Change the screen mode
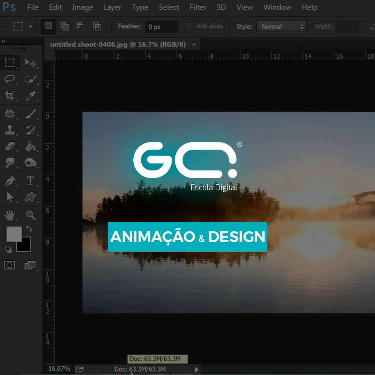375x375 pixels. point(30,265)
